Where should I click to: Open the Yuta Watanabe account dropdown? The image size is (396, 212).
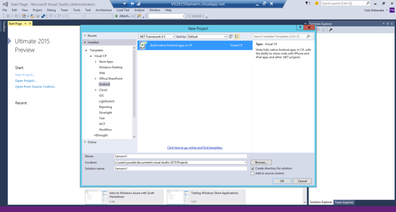point(387,10)
